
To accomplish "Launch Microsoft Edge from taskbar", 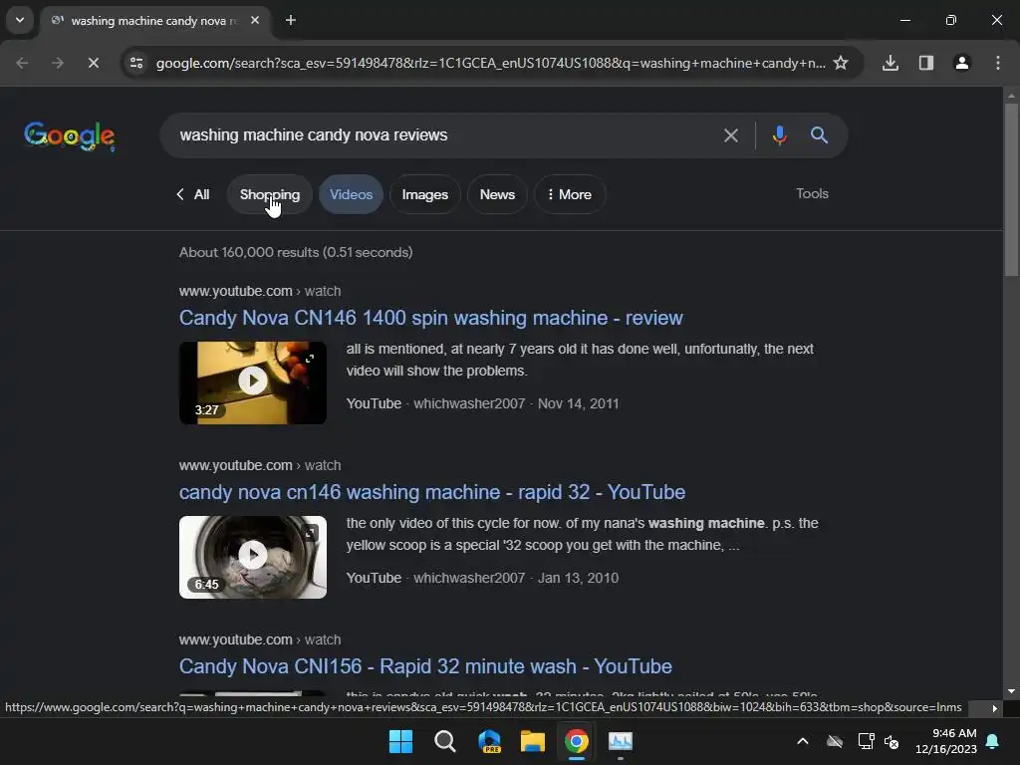I will coord(489,741).
